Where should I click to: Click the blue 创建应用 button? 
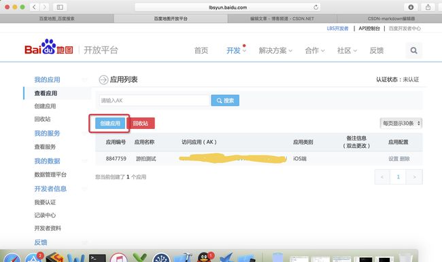tap(110, 124)
